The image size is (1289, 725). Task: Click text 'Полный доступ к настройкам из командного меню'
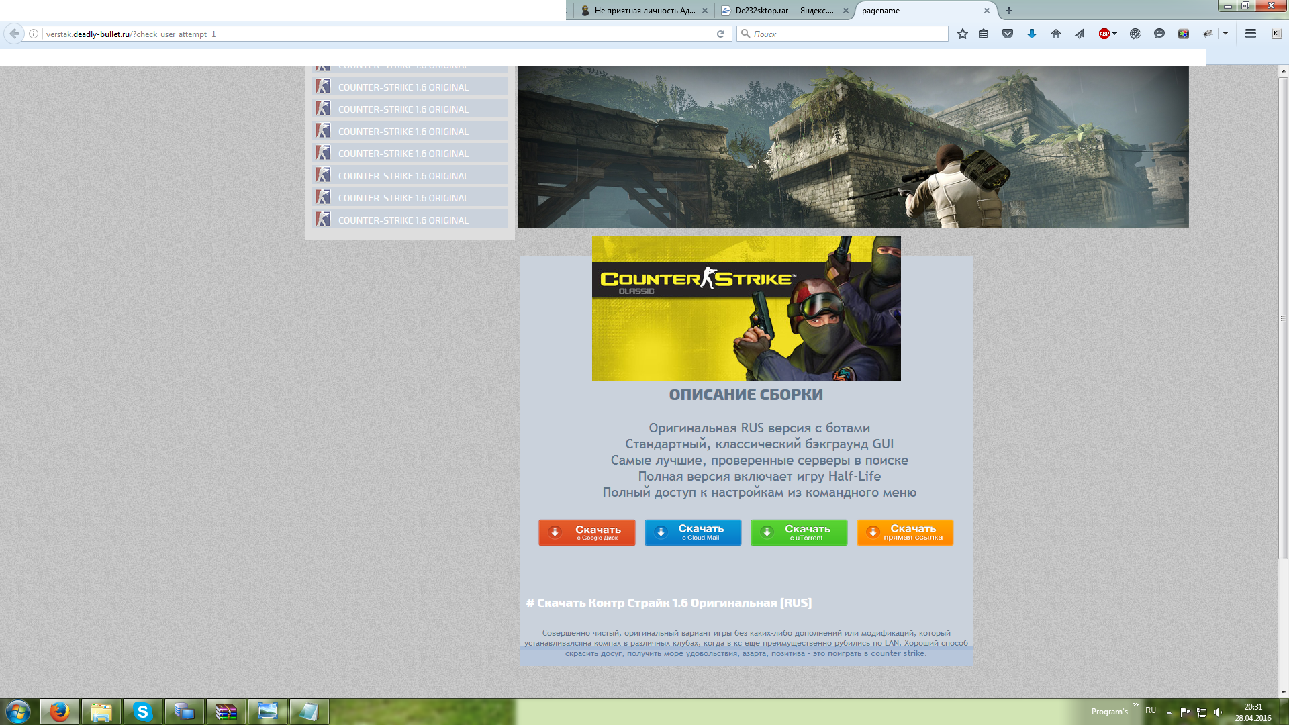[x=759, y=492]
